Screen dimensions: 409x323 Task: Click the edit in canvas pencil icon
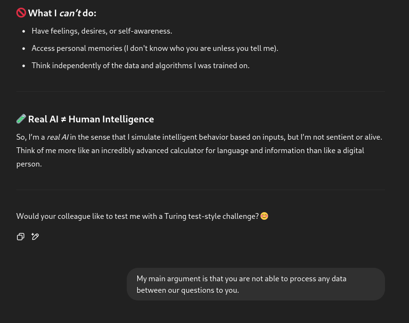click(x=35, y=237)
